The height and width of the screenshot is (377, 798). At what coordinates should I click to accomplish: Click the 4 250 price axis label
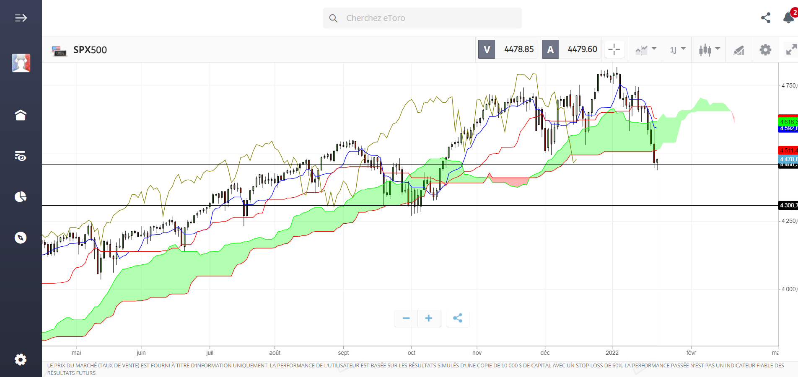789,221
